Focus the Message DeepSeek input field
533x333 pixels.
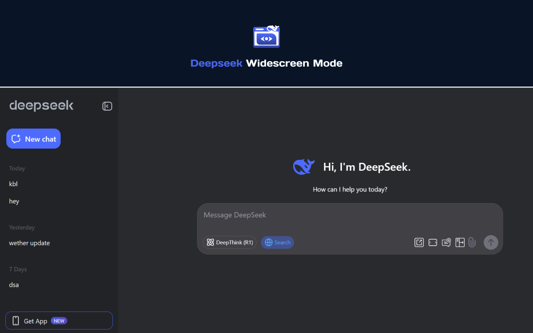pyautogui.click(x=350, y=215)
